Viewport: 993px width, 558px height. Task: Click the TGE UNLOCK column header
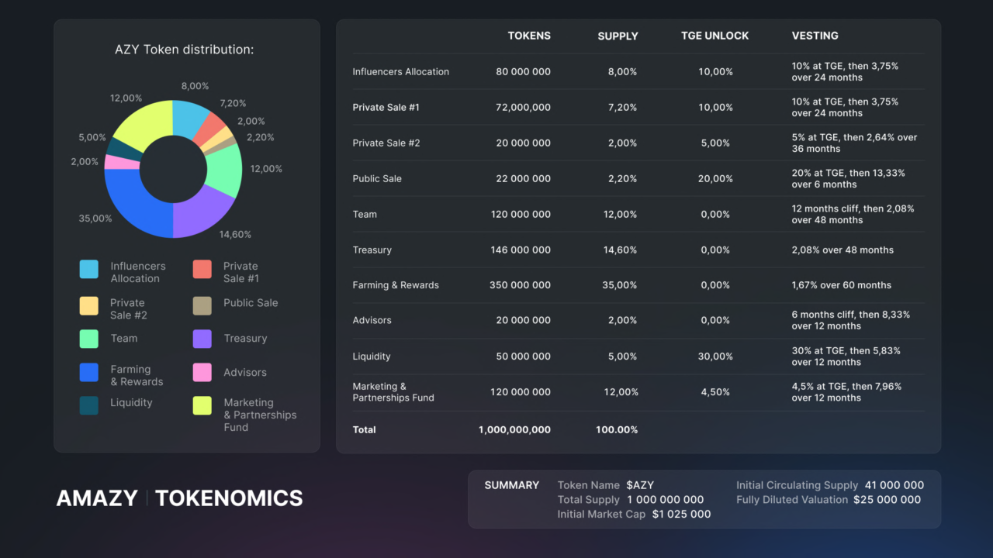point(715,36)
